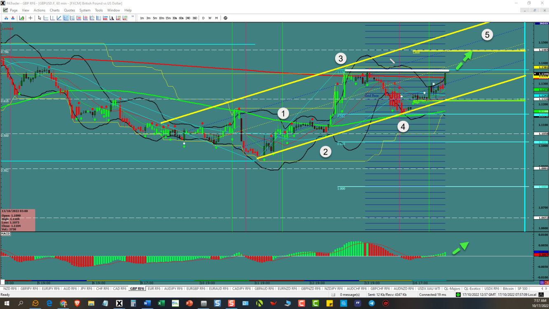The height and width of the screenshot is (309, 549).
Task: Switch to the 15m timeframe
Action: pos(168,18)
